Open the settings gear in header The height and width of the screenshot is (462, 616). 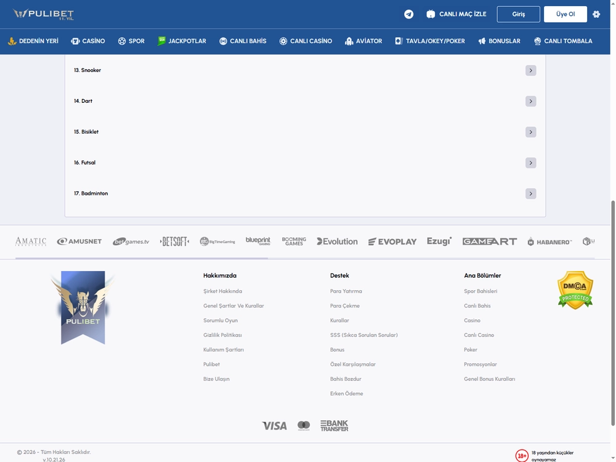click(596, 14)
